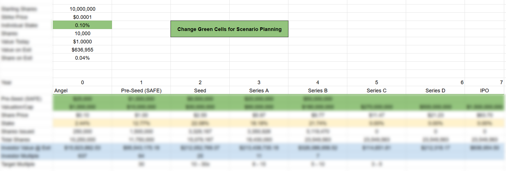The width and height of the screenshot is (506, 171).
Task: Select the Seed round header cell
Action: coord(200,90)
